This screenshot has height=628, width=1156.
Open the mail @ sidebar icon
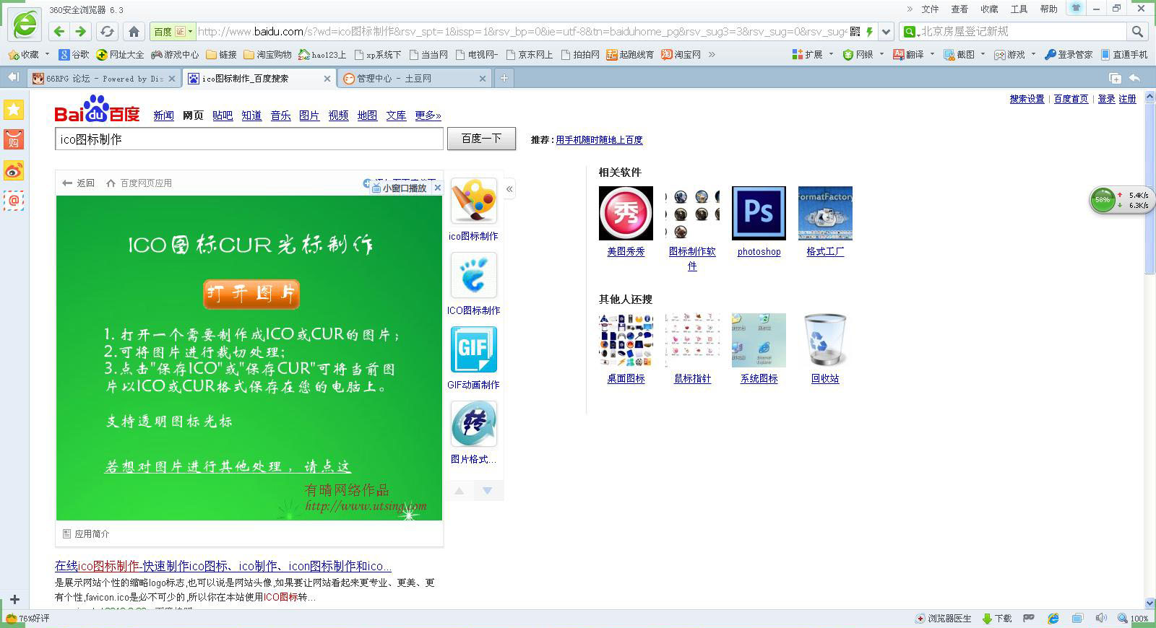click(x=14, y=201)
